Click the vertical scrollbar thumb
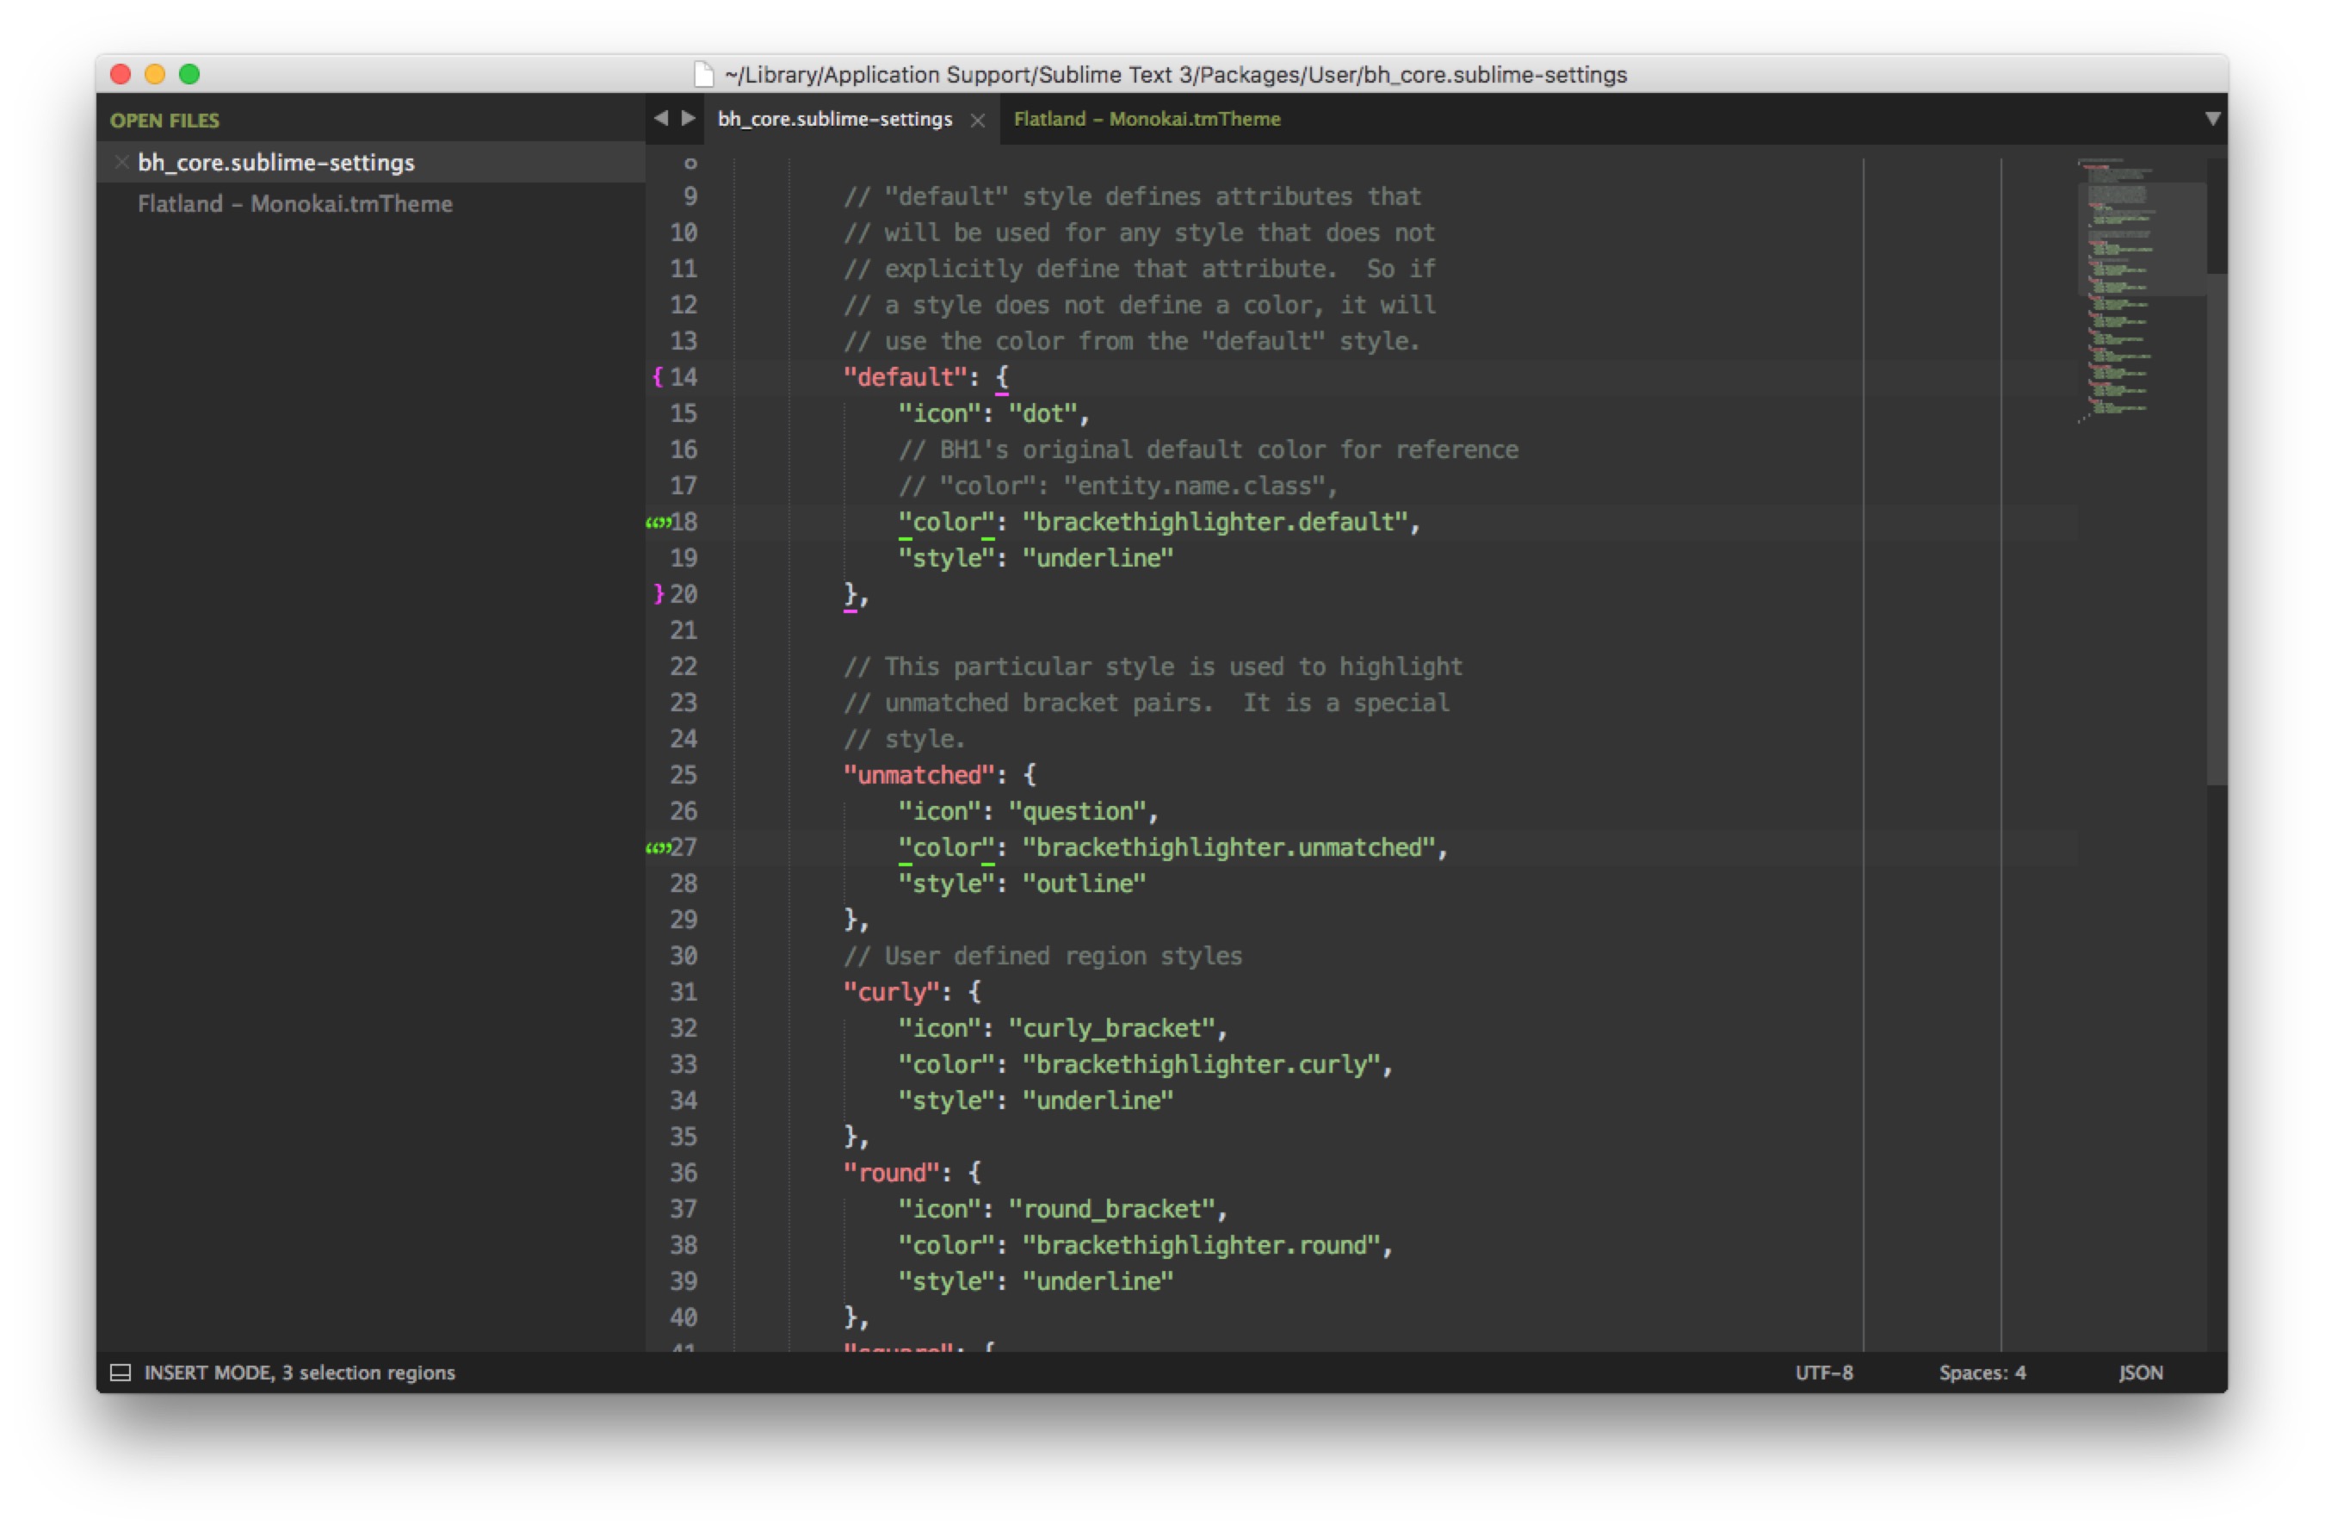This screenshot has width=2325, height=1531. [x=2216, y=528]
